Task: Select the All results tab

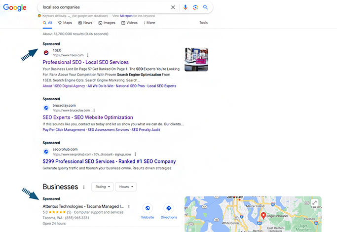Action: click(x=47, y=23)
